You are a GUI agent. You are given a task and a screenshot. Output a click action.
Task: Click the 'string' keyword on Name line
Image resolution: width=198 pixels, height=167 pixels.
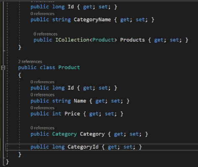pos(62,101)
